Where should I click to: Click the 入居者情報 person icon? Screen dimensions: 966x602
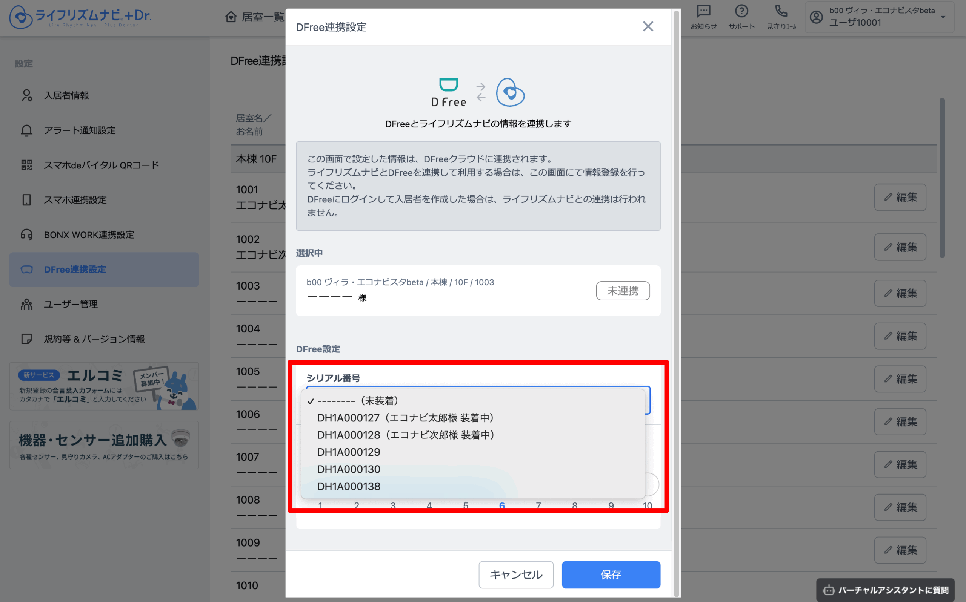[27, 95]
